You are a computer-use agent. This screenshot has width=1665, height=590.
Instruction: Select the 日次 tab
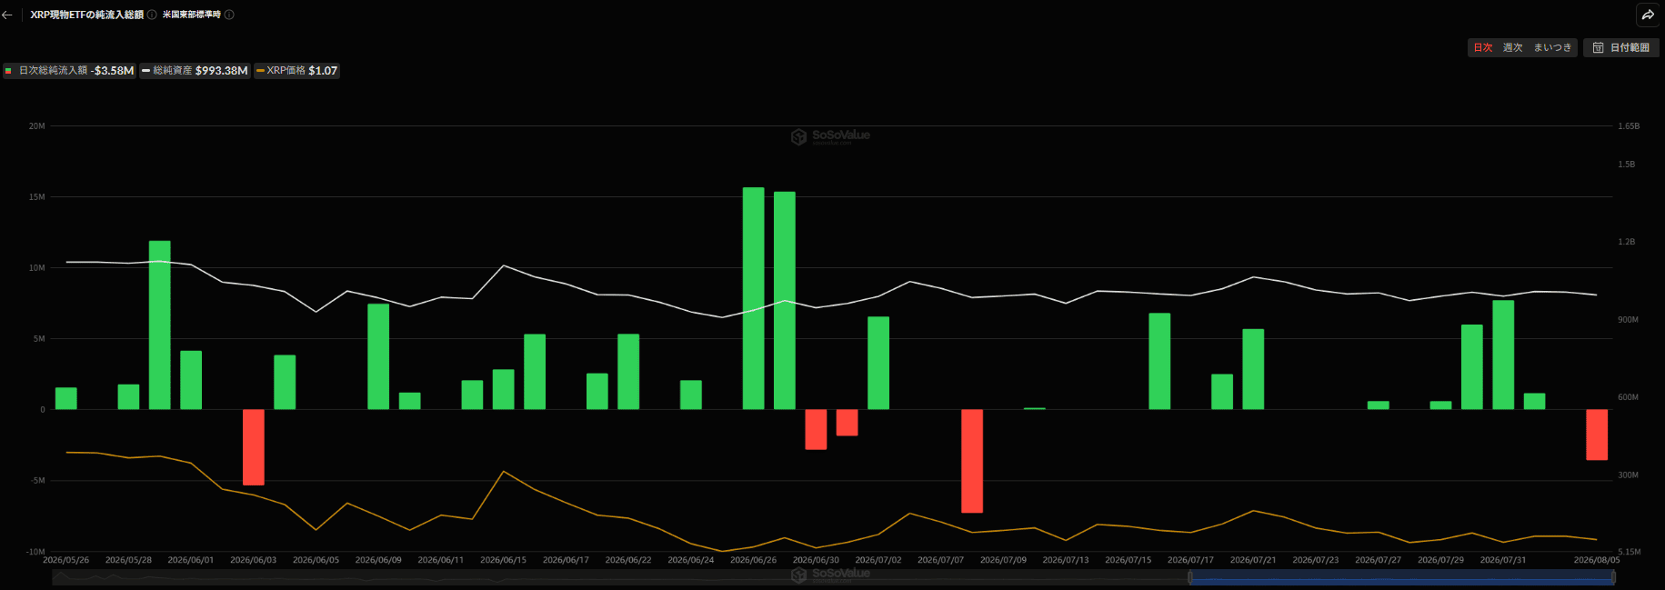tap(1483, 47)
